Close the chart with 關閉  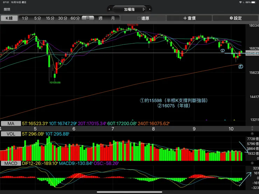(x=7, y=9)
